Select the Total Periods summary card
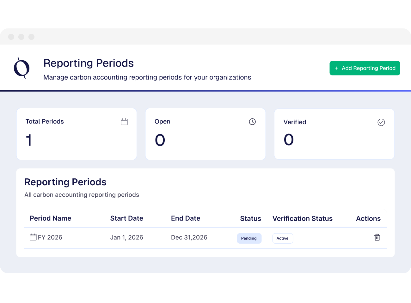The width and height of the screenshot is (411, 303). coord(77,134)
